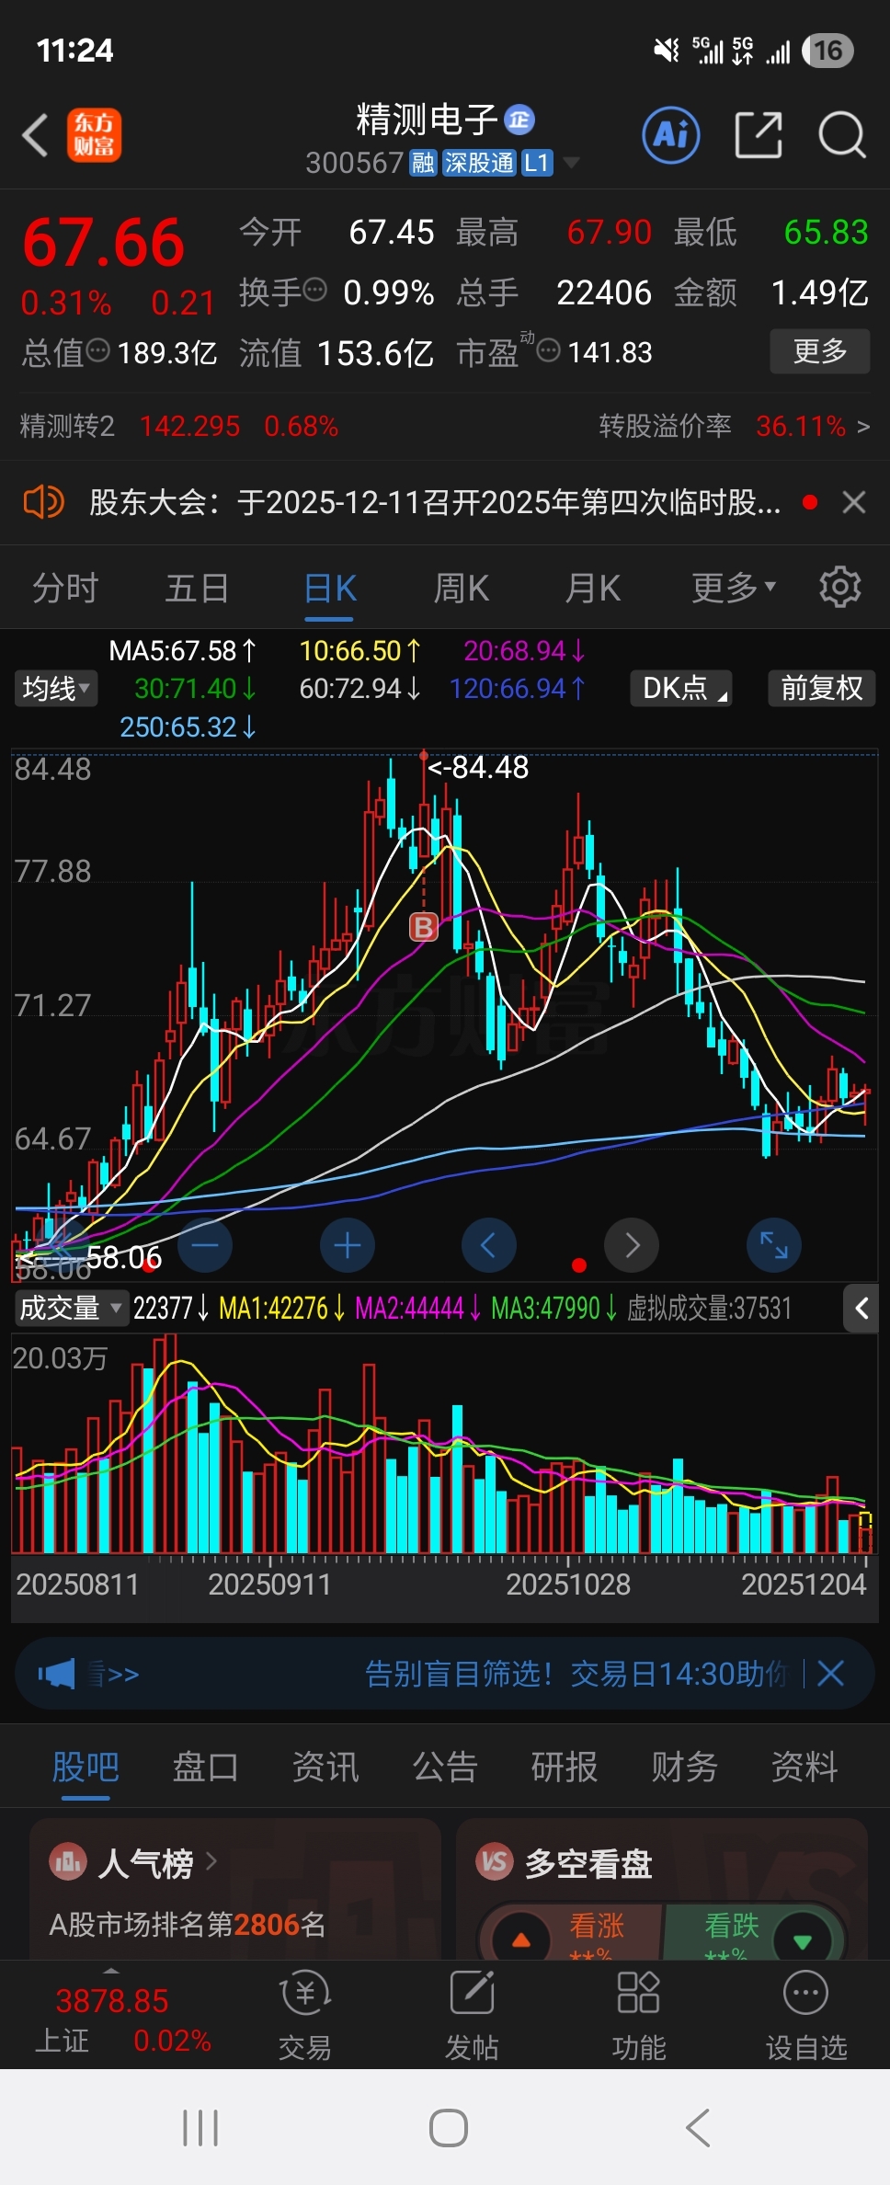This screenshot has height=2185, width=890.
Task: Open the 人气榜 ranking arrow
Action: (x=211, y=1861)
